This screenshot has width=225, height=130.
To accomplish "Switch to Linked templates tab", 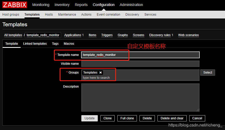I will [35, 44].
